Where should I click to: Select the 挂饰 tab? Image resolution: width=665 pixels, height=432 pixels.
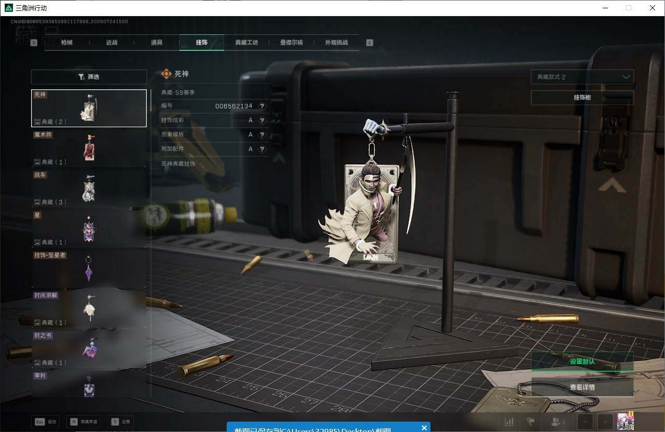click(202, 43)
